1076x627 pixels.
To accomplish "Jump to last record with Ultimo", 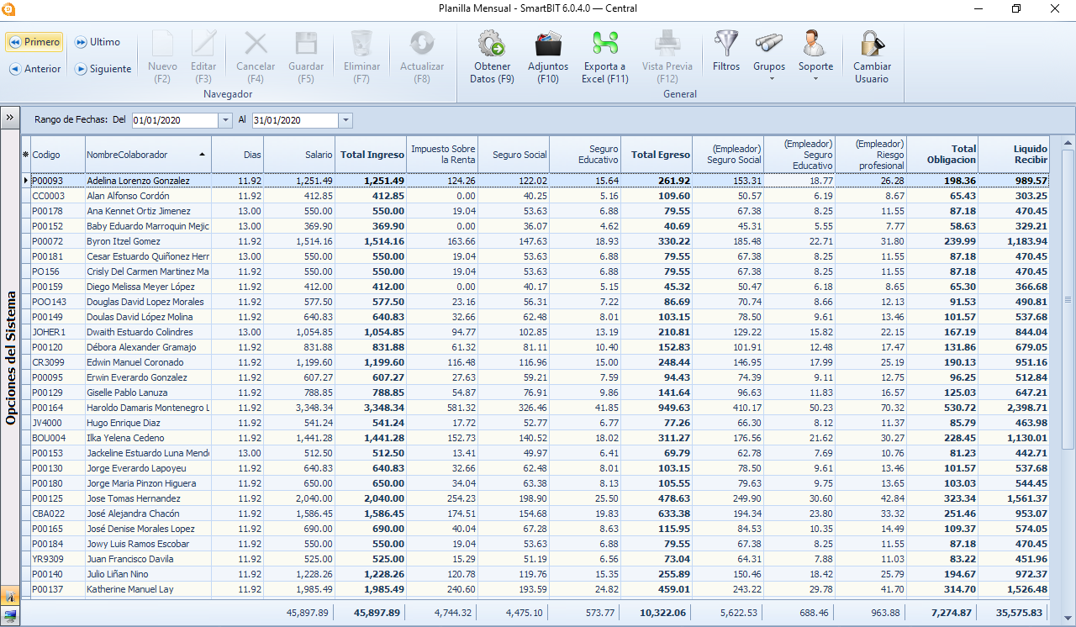I will (x=98, y=42).
